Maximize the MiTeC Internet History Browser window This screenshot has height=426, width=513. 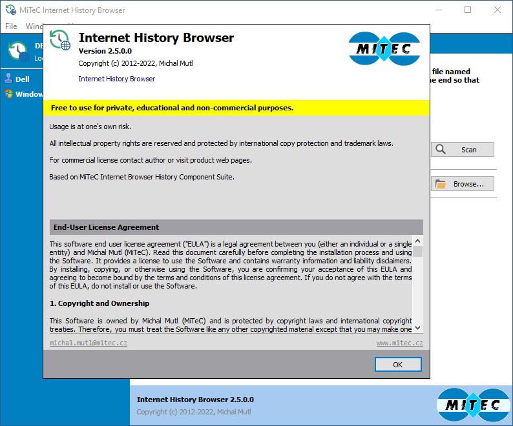point(468,10)
